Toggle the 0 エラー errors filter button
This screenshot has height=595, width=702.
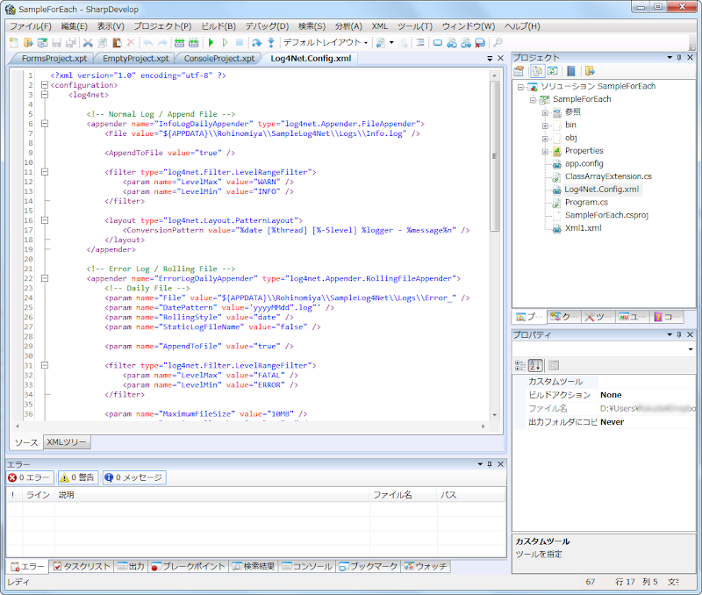point(31,478)
